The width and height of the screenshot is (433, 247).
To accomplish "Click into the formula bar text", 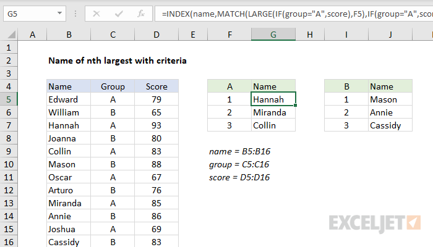I will (x=294, y=14).
